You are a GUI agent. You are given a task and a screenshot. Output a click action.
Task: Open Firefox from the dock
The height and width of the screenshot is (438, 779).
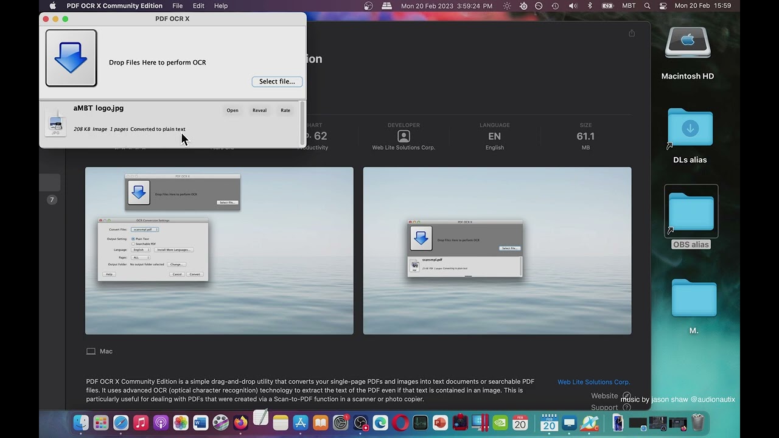(x=241, y=422)
